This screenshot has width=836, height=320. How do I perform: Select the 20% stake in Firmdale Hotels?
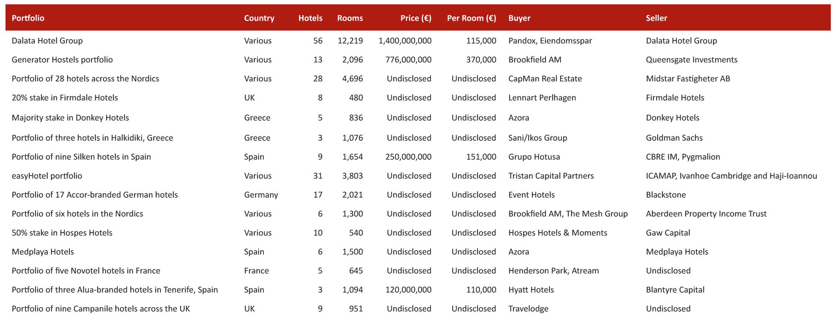click(65, 98)
